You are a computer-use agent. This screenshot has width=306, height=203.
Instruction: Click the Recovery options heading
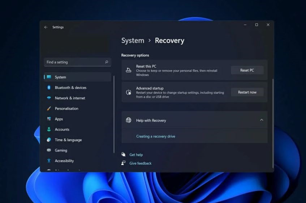(135, 55)
